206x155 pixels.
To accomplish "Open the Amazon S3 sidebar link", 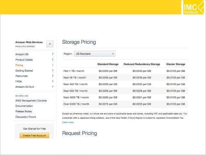I will 22,54.
